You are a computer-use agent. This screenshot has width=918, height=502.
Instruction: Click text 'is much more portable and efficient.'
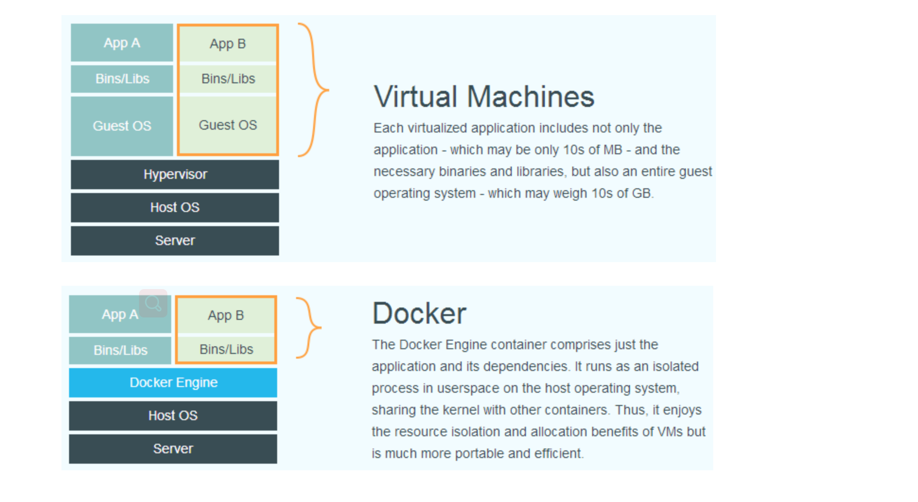click(x=478, y=454)
